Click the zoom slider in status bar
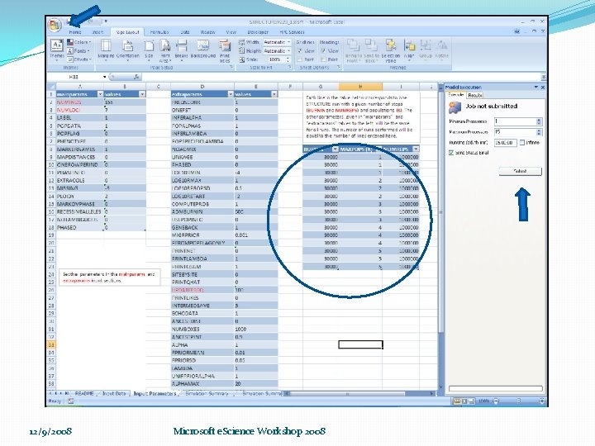595x446 pixels. pyautogui.click(x=519, y=401)
